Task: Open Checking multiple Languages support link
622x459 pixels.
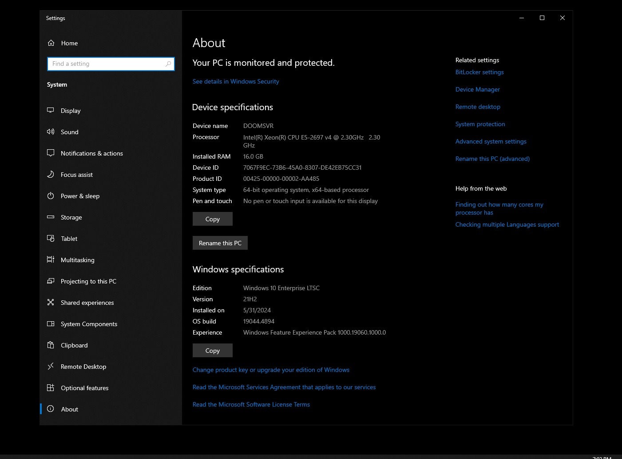Action: tap(507, 224)
